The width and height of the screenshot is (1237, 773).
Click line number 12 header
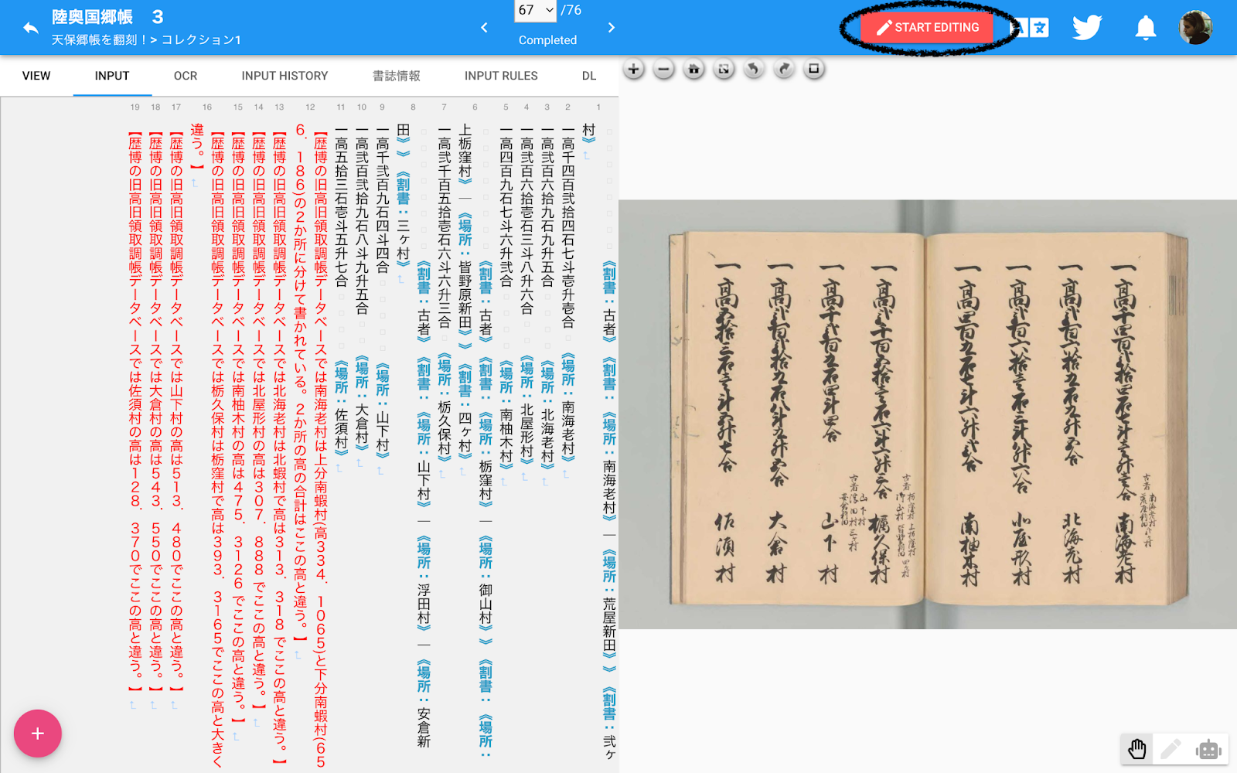coord(310,107)
